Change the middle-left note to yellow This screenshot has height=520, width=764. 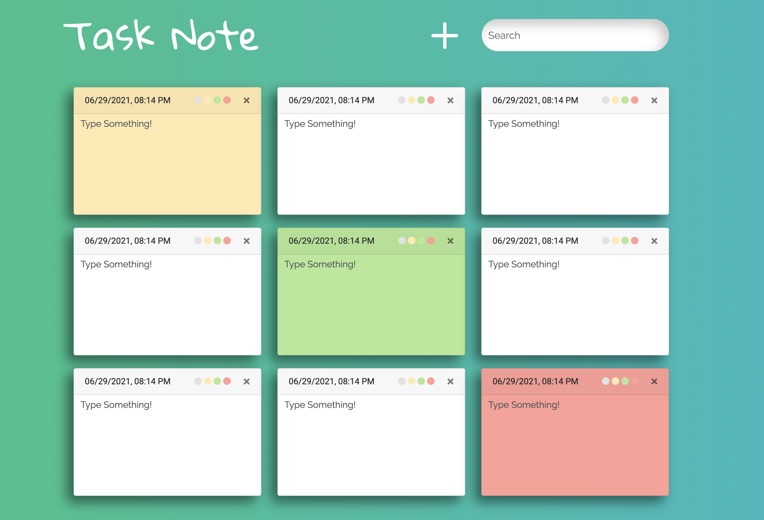coord(207,241)
